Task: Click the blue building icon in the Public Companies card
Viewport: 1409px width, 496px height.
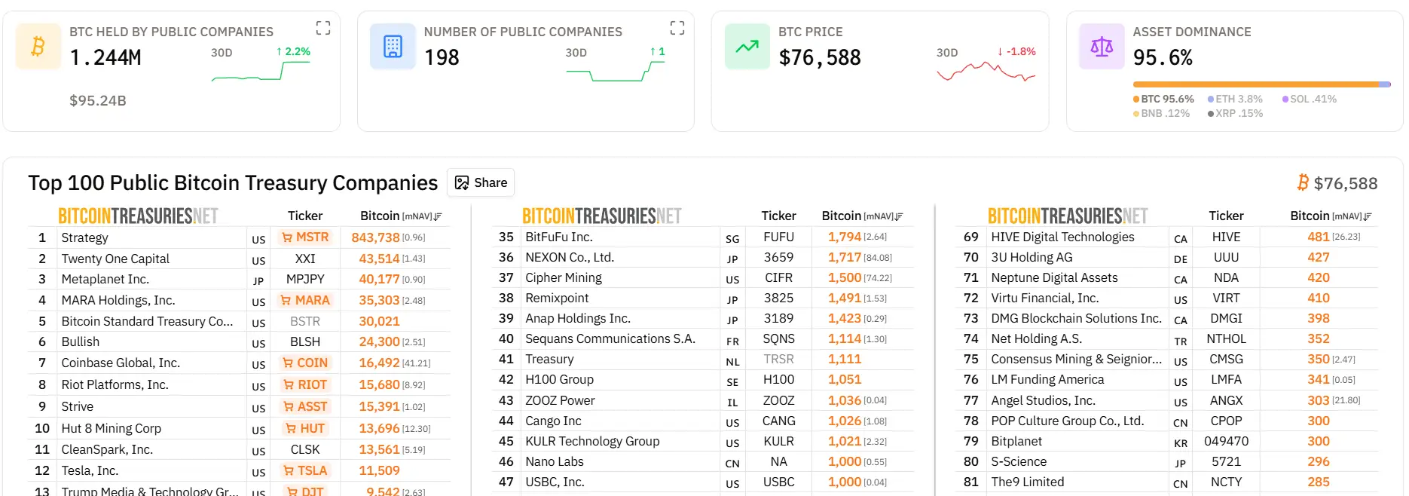Action: pyautogui.click(x=393, y=47)
